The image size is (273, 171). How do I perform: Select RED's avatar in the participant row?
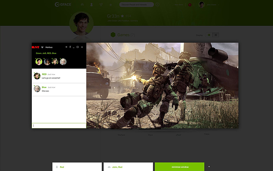(55, 62)
